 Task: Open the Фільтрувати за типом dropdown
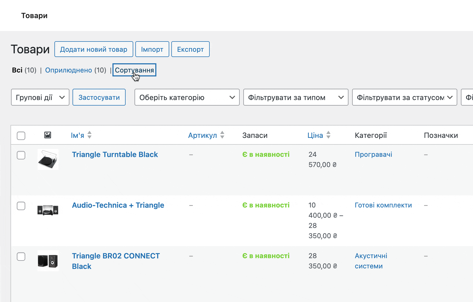(x=296, y=97)
